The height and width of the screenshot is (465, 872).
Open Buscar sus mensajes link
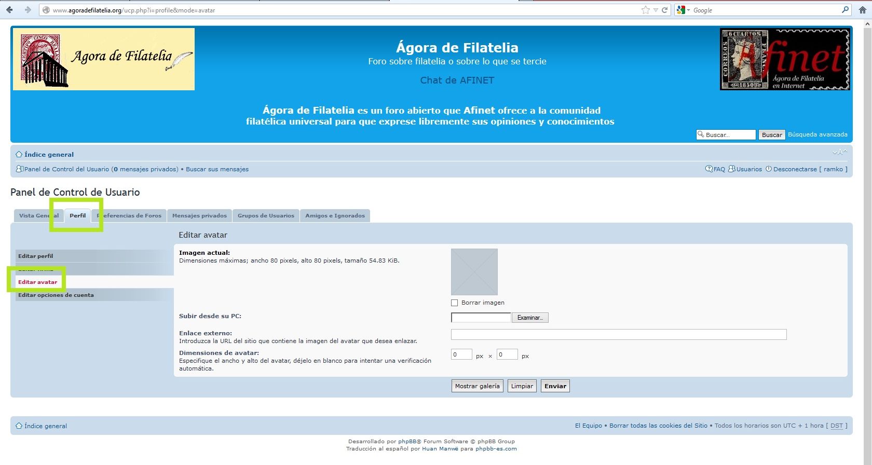tap(217, 169)
